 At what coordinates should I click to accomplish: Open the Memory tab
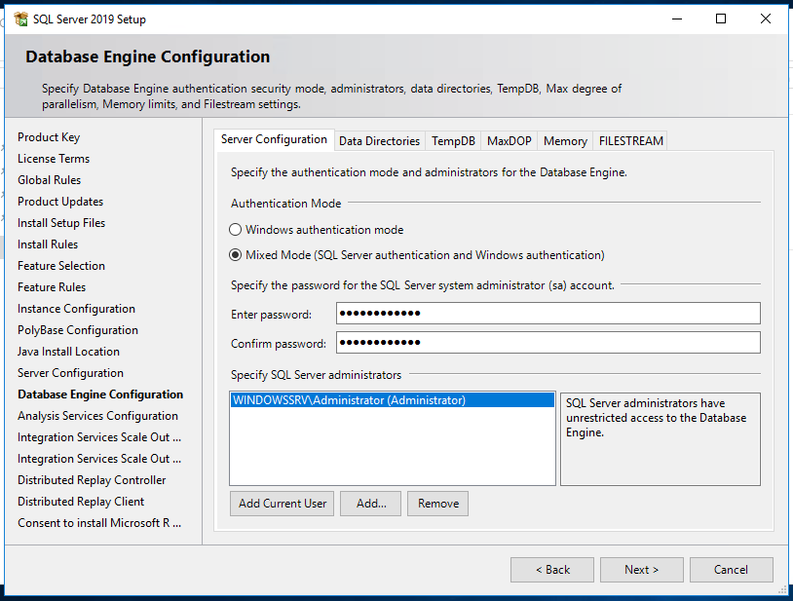(565, 141)
